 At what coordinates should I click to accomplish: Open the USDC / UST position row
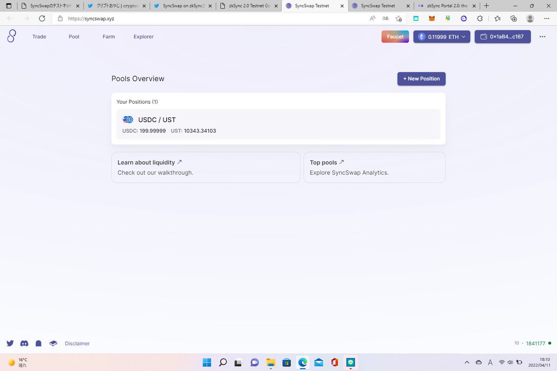tap(278, 124)
